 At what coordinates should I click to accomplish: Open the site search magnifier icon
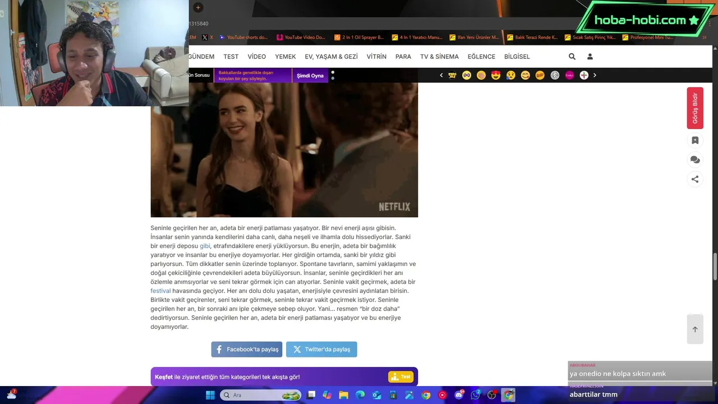point(572,57)
